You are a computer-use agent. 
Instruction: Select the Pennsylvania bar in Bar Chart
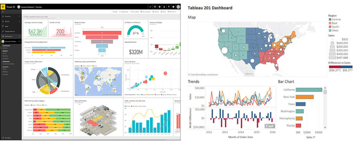299,118
